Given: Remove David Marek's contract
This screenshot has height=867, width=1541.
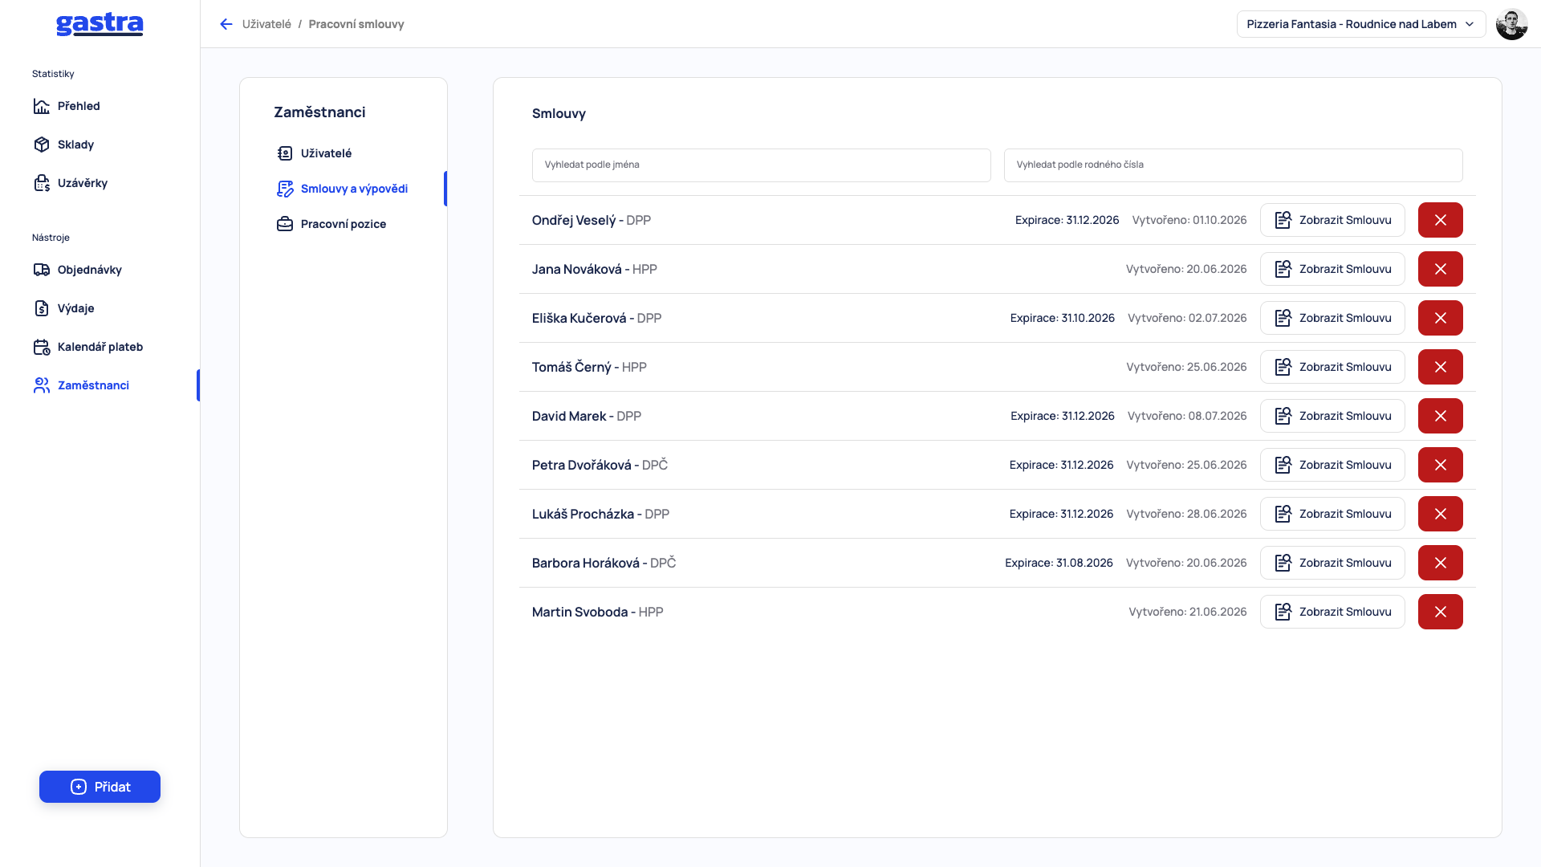Looking at the screenshot, I should pos(1440,416).
